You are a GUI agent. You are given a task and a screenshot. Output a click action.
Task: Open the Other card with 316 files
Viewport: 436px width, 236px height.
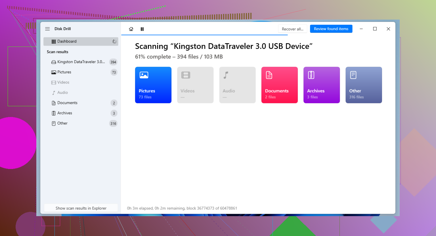pyautogui.click(x=364, y=85)
